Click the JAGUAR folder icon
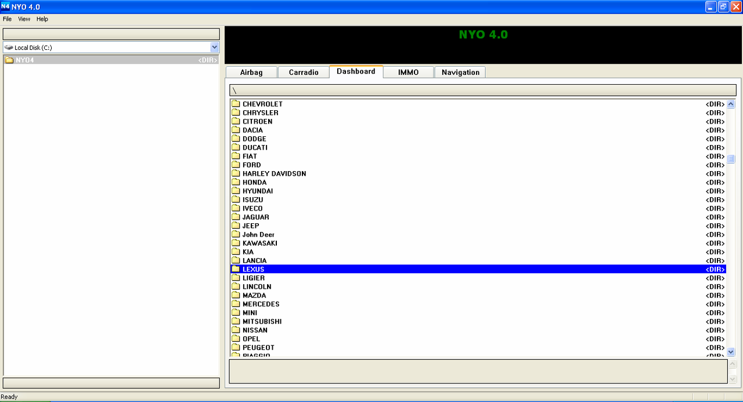The height and width of the screenshot is (402, 743). pos(236,217)
